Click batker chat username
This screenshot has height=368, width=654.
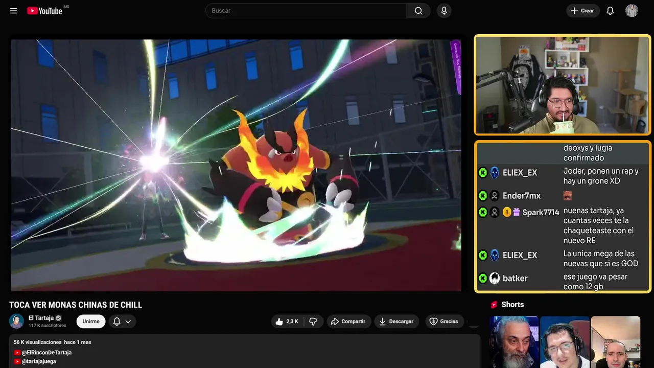click(515, 279)
